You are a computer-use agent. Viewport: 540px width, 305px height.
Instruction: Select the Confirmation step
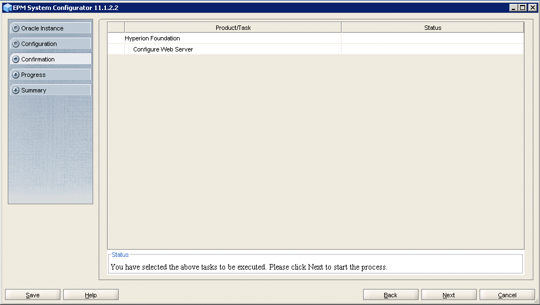click(x=50, y=59)
